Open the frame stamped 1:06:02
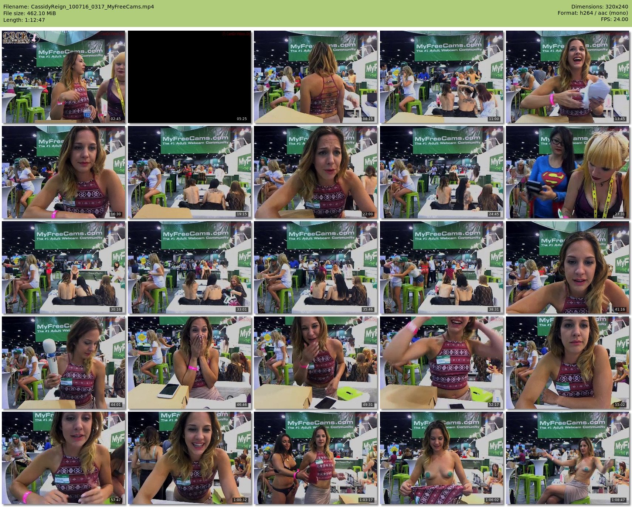The width and height of the screenshot is (632, 507). pos(442,458)
